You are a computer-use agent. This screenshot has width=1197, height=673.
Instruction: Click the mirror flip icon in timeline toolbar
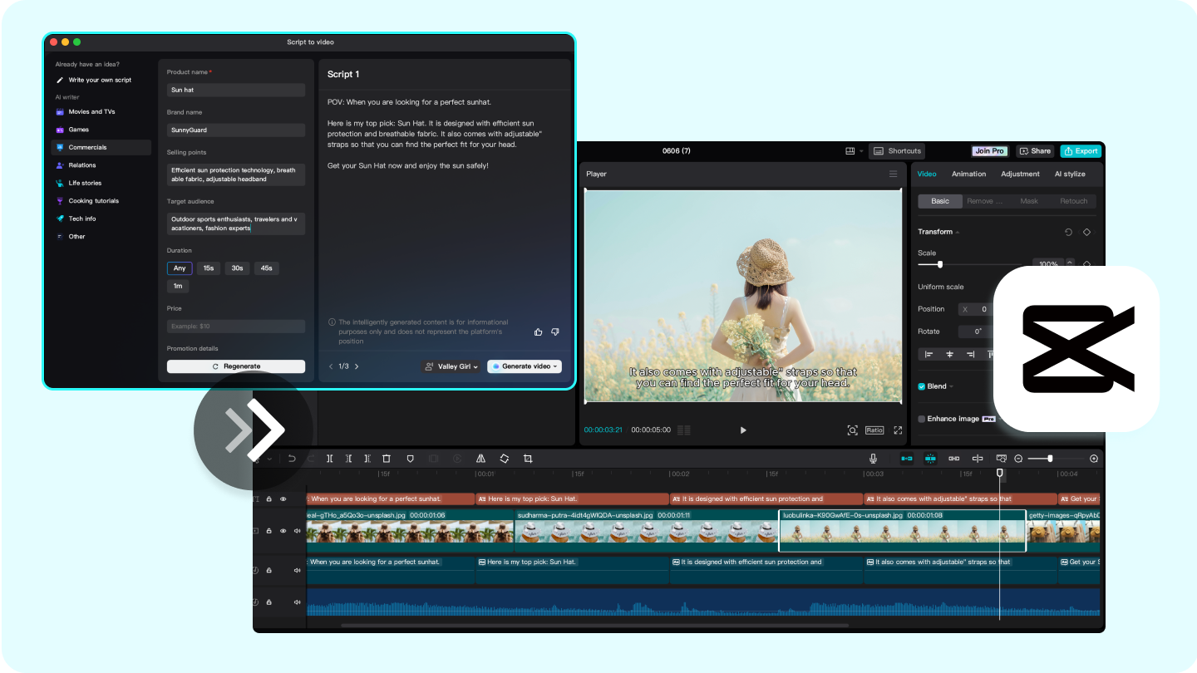click(480, 459)
